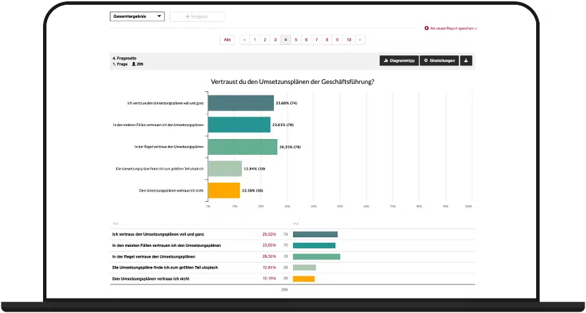Click the orange 'vertraue ich nicht' chart bar
The width and height of the screenshot is (586, 313).
(223, 190)
